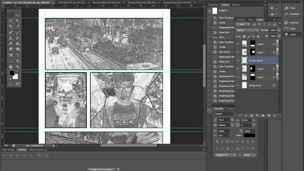
Task: Switch to the Properties tab
Action: [x=213, y=5]
